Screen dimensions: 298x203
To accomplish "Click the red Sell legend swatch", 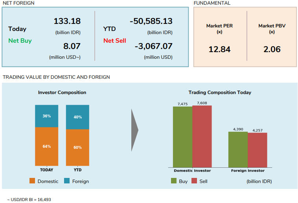I will 194,181.
